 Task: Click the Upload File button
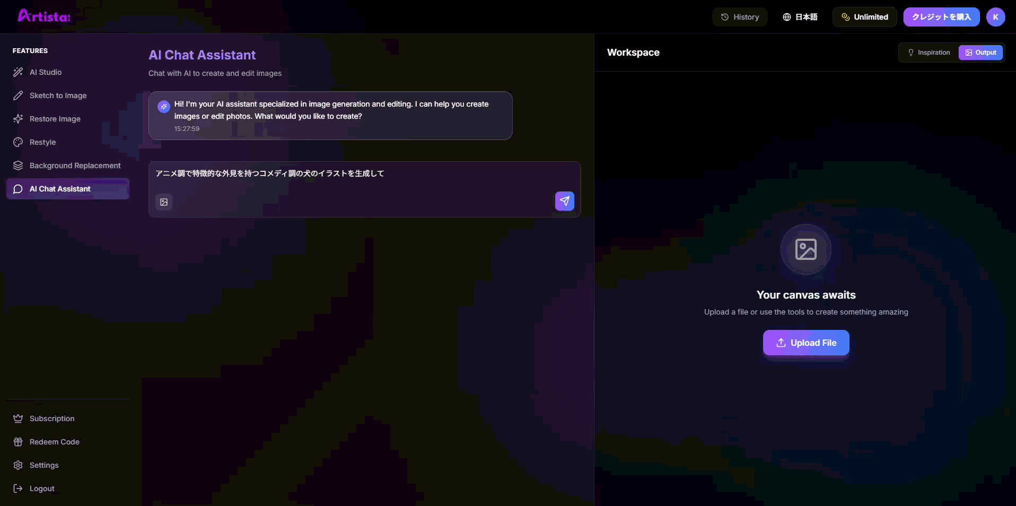tap(806, 343)
